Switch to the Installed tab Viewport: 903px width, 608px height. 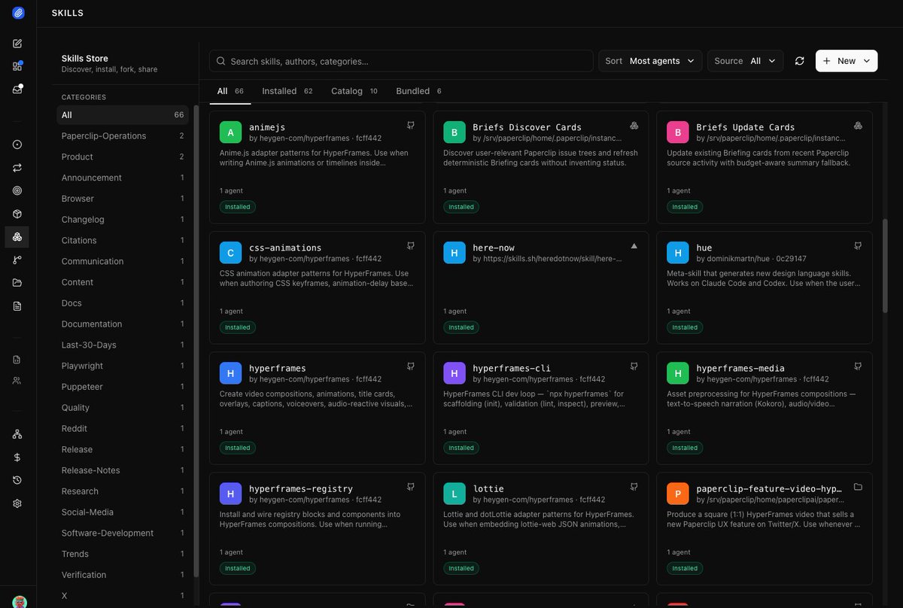(x=287, y=91)
